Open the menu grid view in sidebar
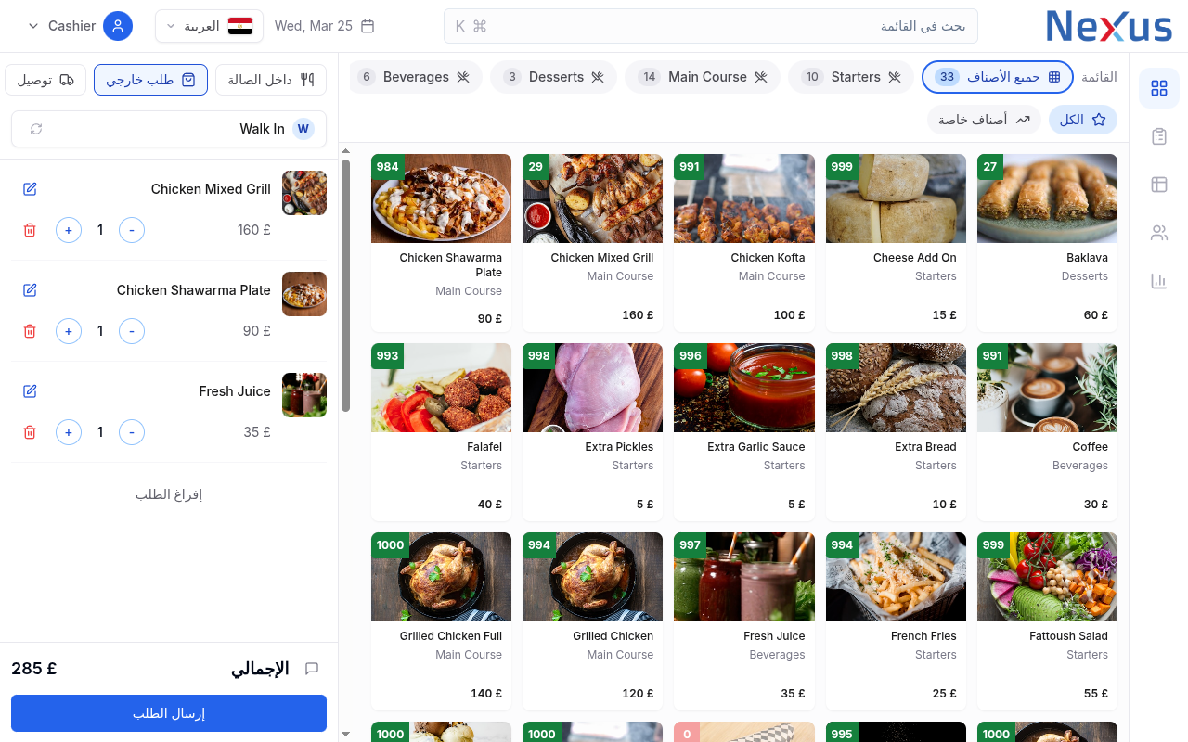Screen dimensions: 1188x742 point(1158,88)
